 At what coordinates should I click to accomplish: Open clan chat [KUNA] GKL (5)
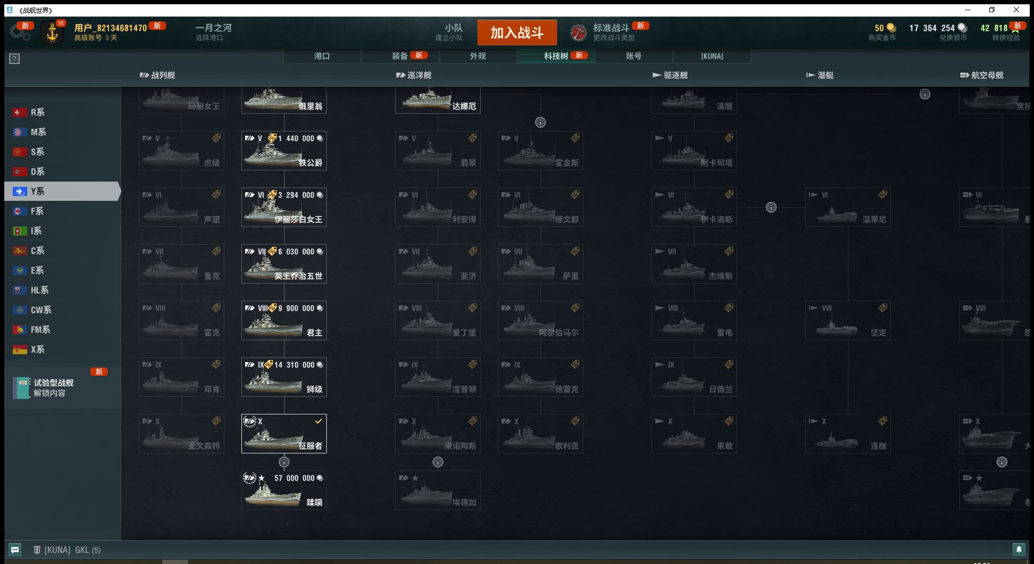click(x=67, y=550)
